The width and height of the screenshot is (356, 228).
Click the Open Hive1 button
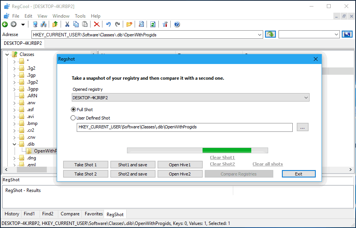coord(180,165)
